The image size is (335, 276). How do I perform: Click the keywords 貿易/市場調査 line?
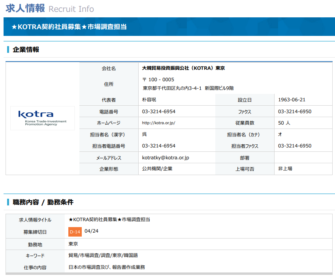pyautogui.click(x=103, y=255)
